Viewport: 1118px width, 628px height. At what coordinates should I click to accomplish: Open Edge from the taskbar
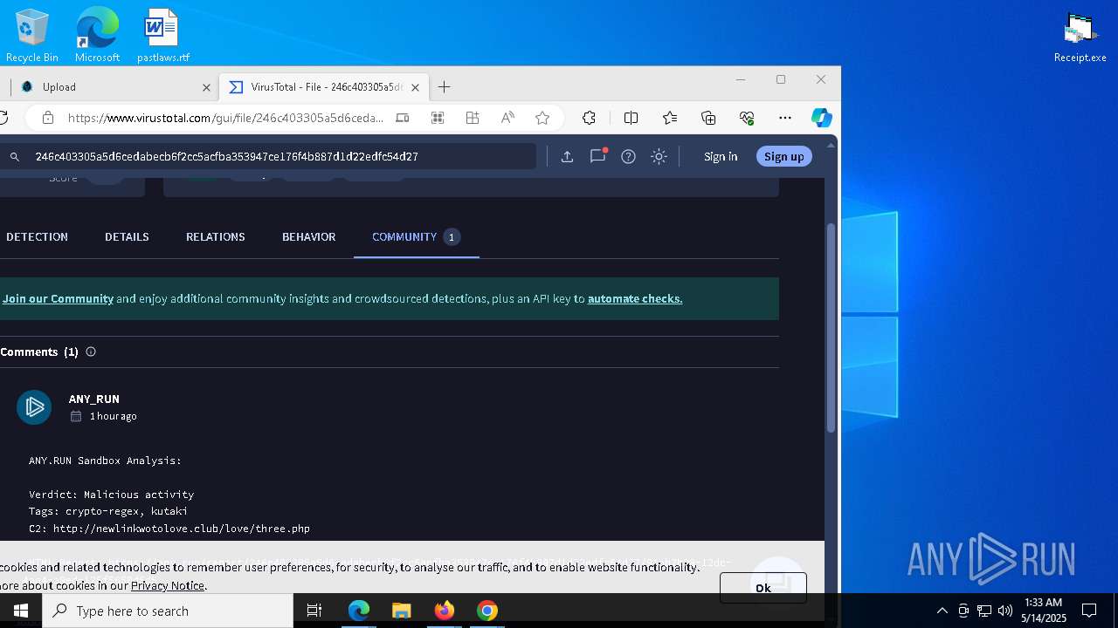coord(359,611)
